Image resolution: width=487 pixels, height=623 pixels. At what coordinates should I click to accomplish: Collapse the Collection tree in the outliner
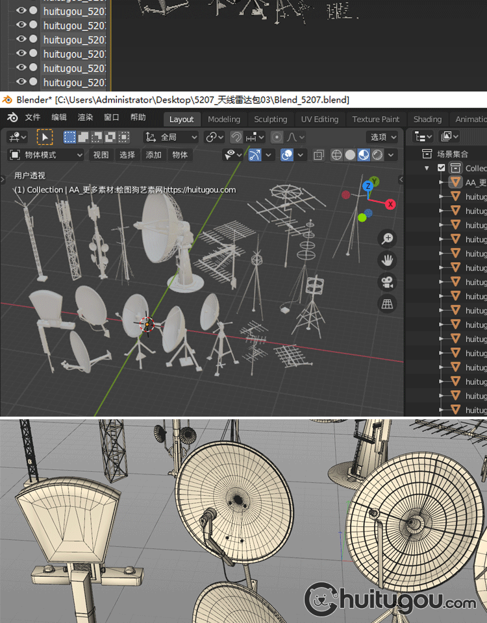pos(427,168)
